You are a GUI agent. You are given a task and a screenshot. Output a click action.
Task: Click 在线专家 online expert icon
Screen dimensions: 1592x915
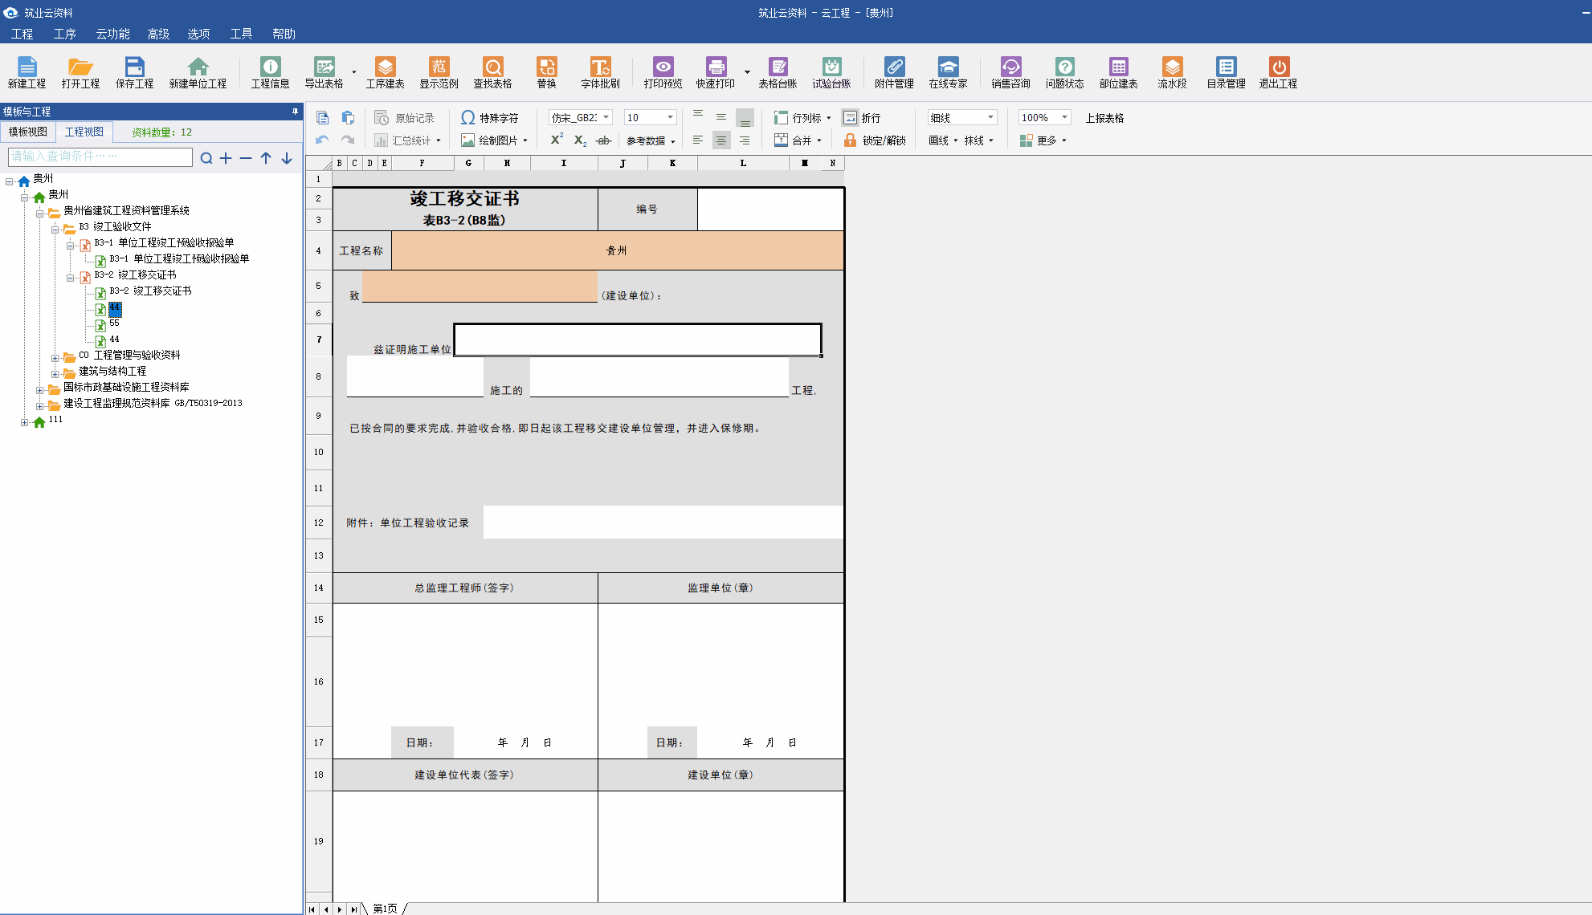(948, 72)
